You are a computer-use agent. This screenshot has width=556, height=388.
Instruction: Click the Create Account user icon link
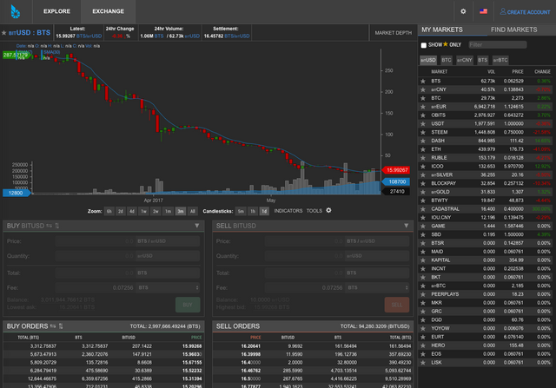click(525, 11)
